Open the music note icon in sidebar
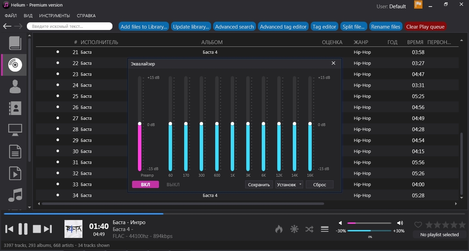The image size is (469, 251). [x=15, y=195]
